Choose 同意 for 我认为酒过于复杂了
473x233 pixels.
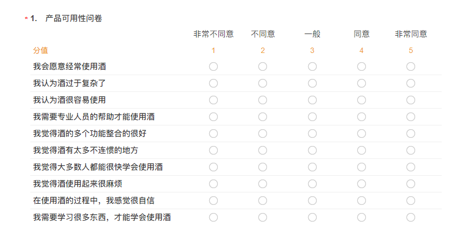click(x=362, y=83)
